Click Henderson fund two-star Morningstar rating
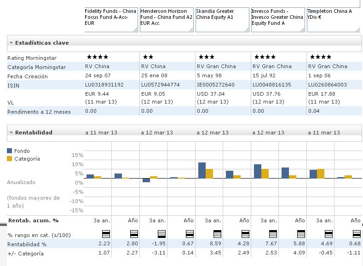Viewport: 363px width, 266px height. pos(148,57)
